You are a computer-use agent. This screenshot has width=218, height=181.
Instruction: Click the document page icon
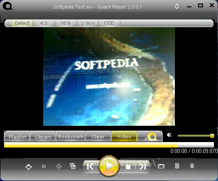pyautogui.click(x=177, y=166)
